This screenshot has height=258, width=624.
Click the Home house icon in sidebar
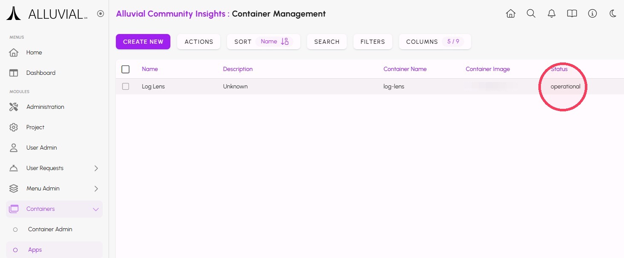click(14, 53)
